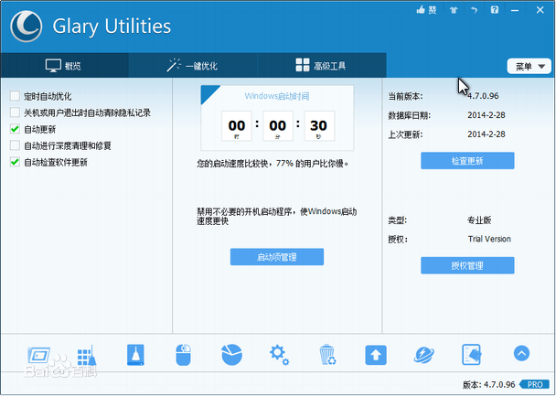Click the Trial Version license text
Viewport: 556px width, 396px height.
[x=489, y=239]
